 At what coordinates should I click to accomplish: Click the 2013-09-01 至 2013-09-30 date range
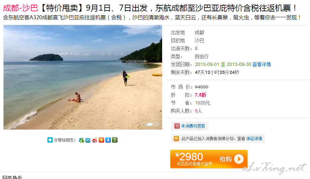(x=223, y=64)
